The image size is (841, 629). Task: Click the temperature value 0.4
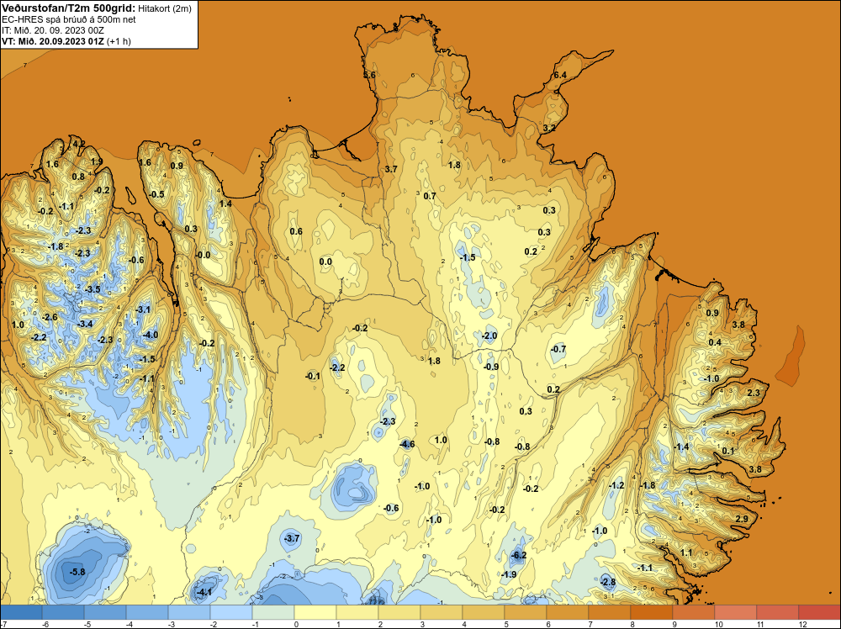point(714,342)
